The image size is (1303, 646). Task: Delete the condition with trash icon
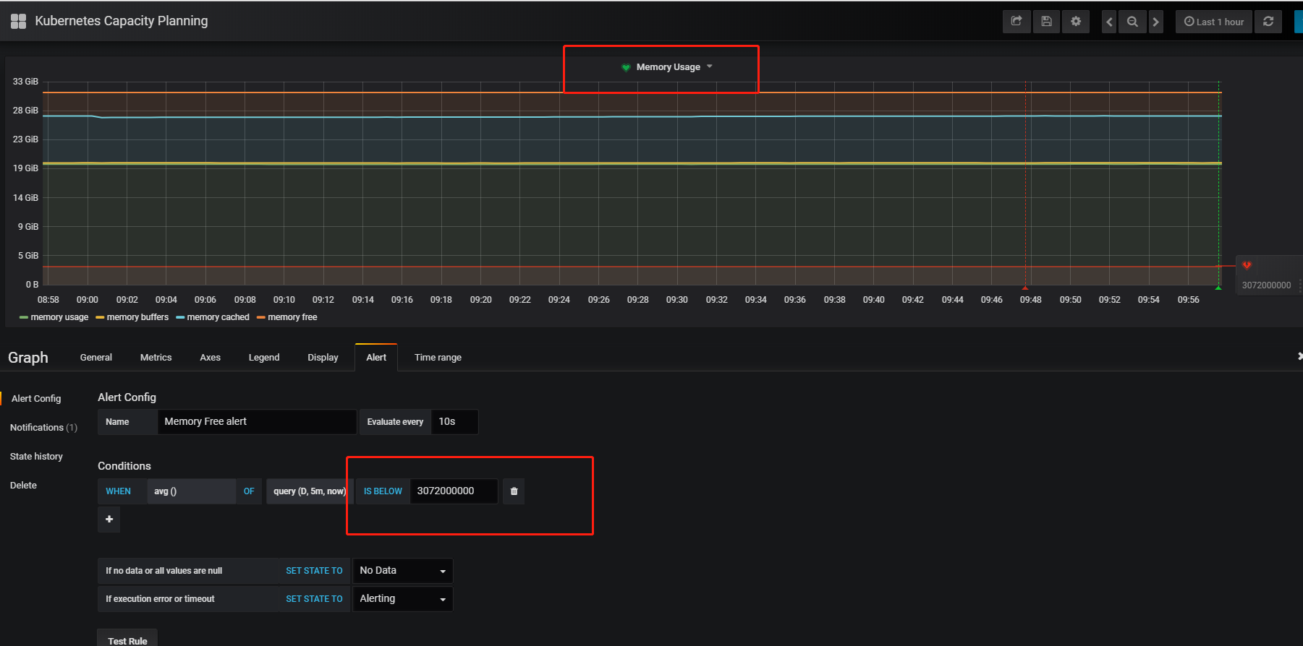coord(514,491)
